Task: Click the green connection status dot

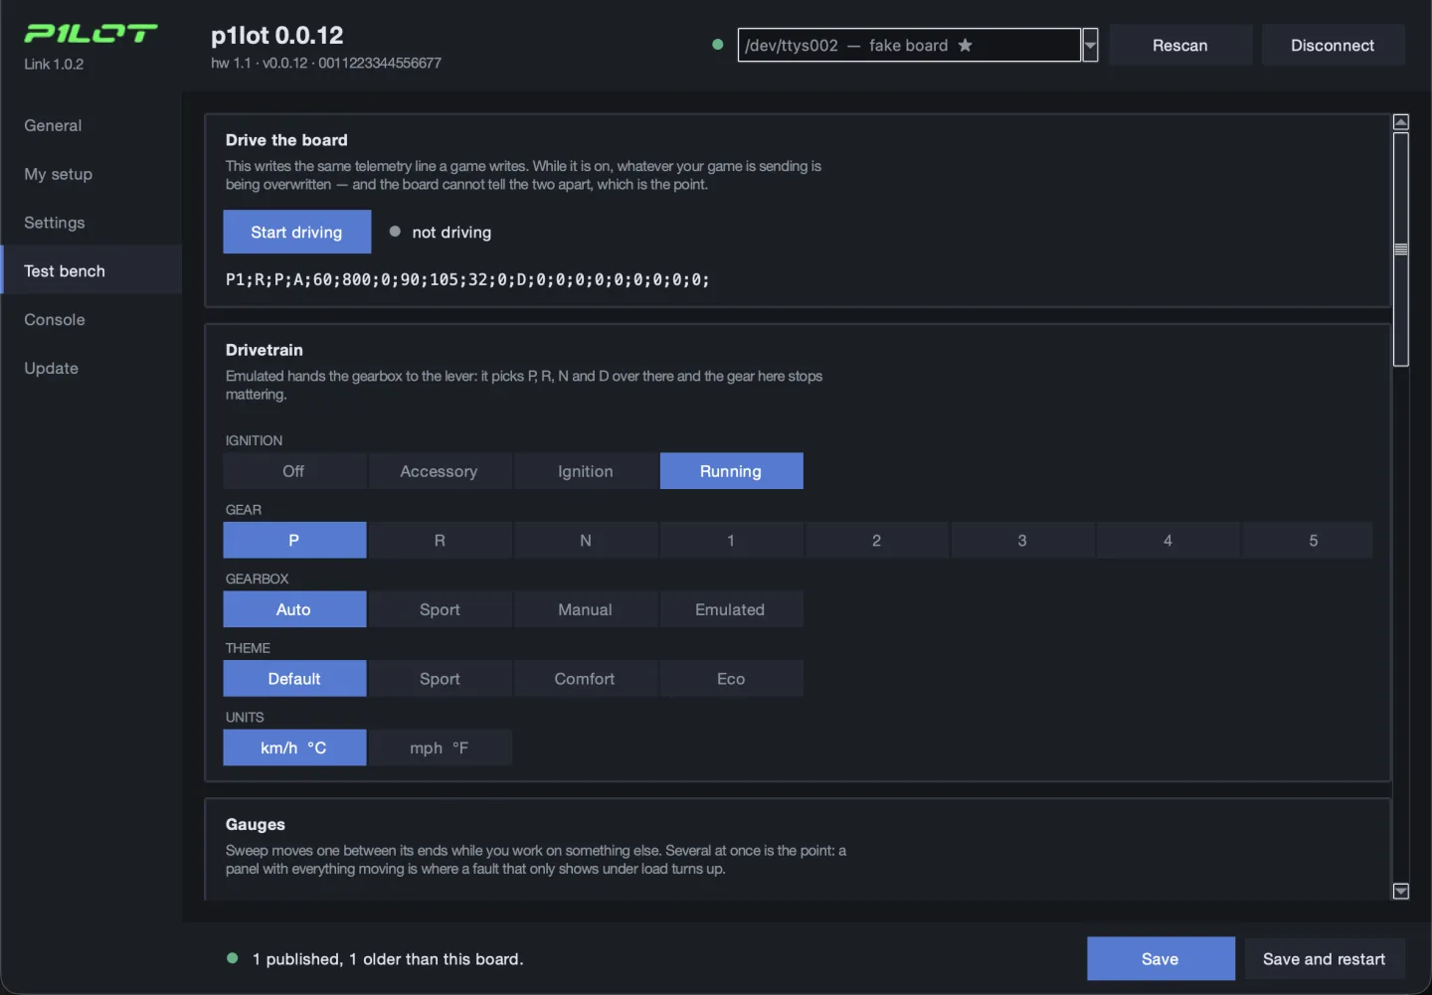Action: coord(718,45)
